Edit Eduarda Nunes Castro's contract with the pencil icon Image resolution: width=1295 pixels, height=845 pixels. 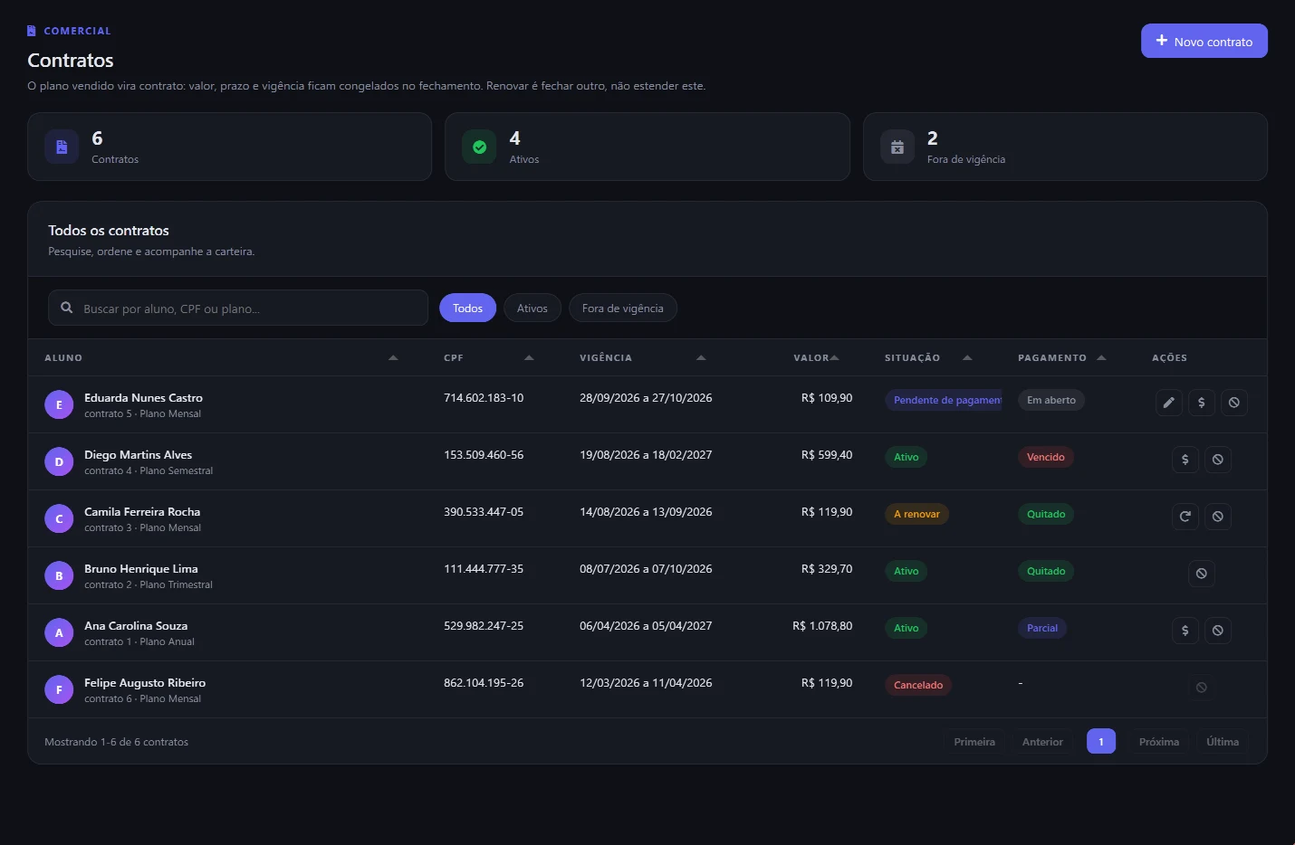[1169, 403]
